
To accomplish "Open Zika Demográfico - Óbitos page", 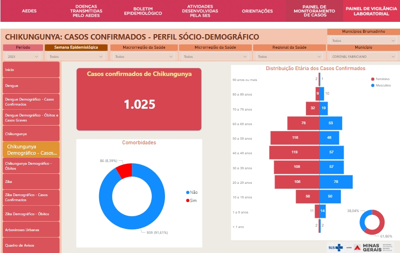I will [31, 213].
